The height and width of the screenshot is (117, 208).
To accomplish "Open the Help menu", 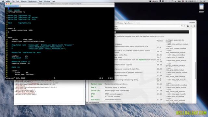I will coord(53,1).
